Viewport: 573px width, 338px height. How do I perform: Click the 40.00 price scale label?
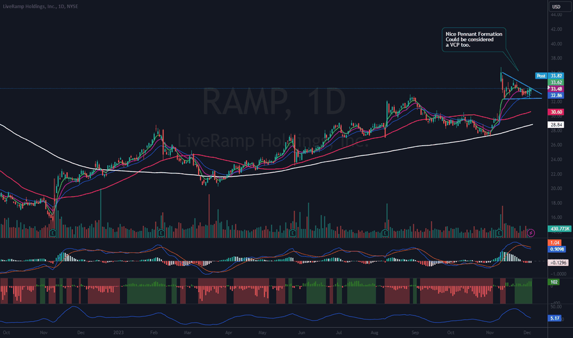pyautogui.click(x=556, y=44)
